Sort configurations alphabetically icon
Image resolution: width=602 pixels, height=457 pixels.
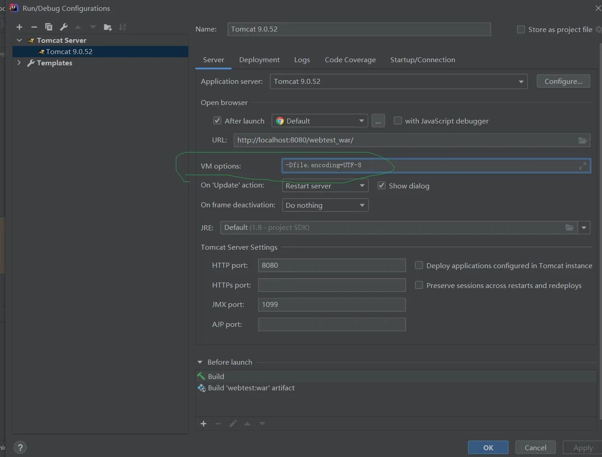(x=122, y=27)
